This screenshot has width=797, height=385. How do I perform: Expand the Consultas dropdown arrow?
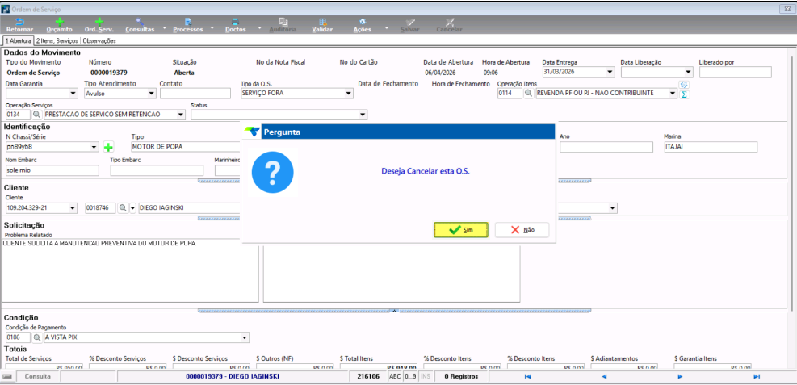(164, 27)
